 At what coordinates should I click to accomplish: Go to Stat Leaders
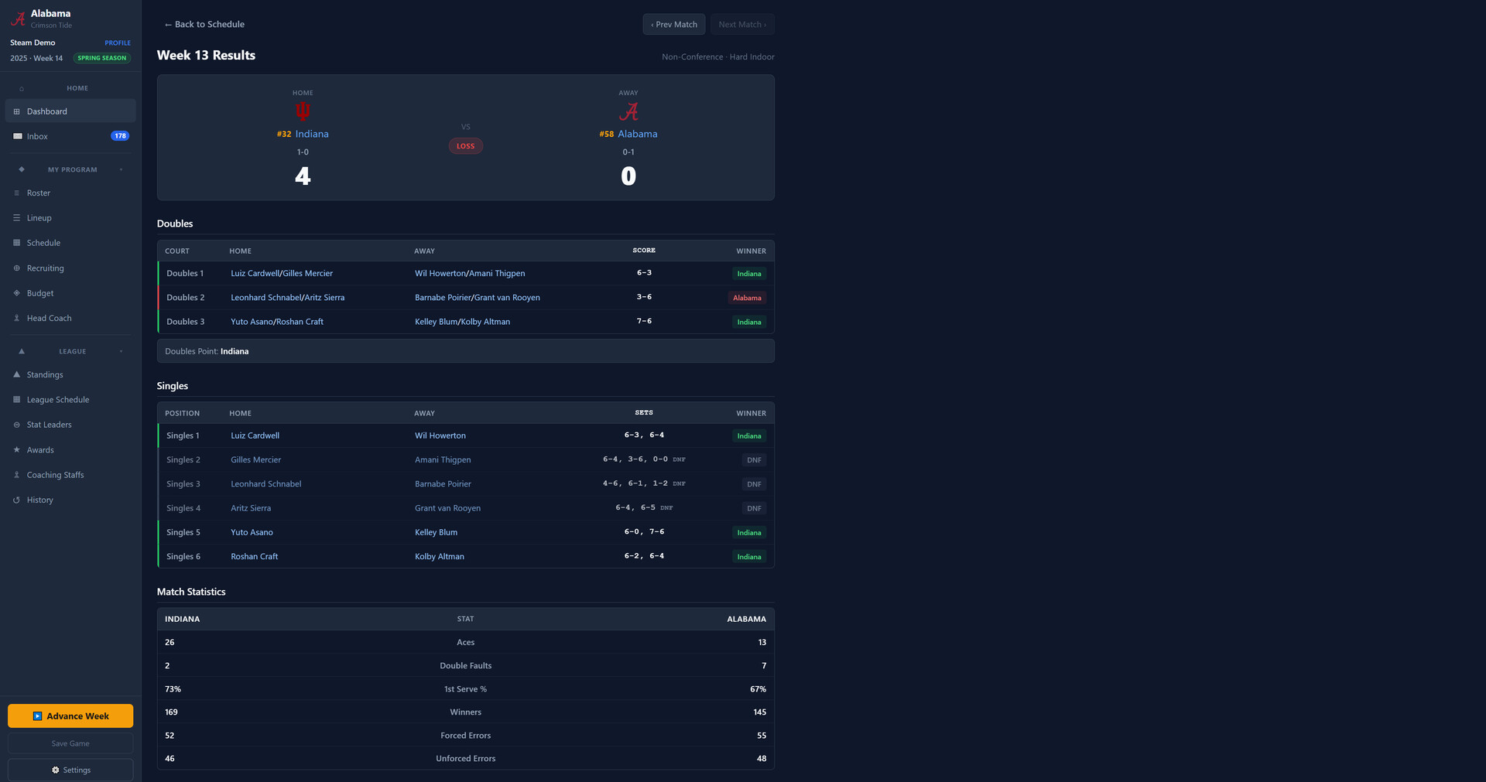click(49, 425)
